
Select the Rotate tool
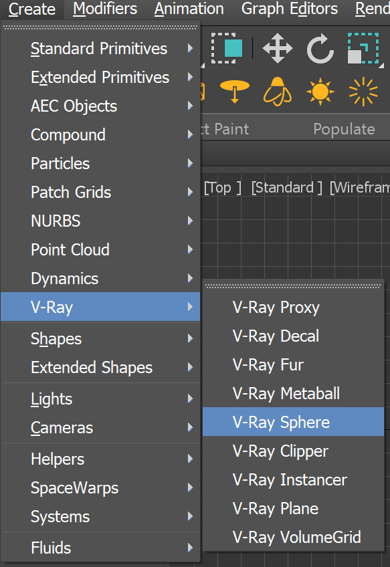320,48
